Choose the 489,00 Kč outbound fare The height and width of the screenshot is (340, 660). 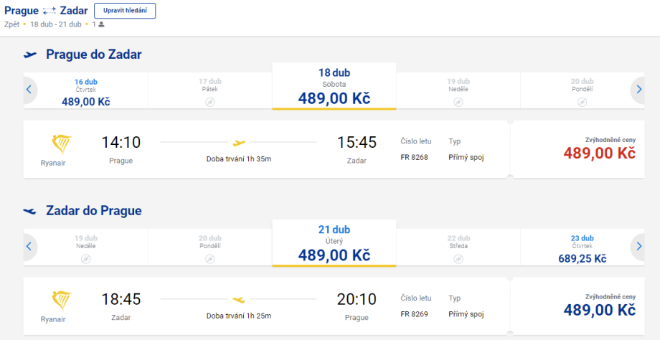pyautogui.click(x=599, y=153)
